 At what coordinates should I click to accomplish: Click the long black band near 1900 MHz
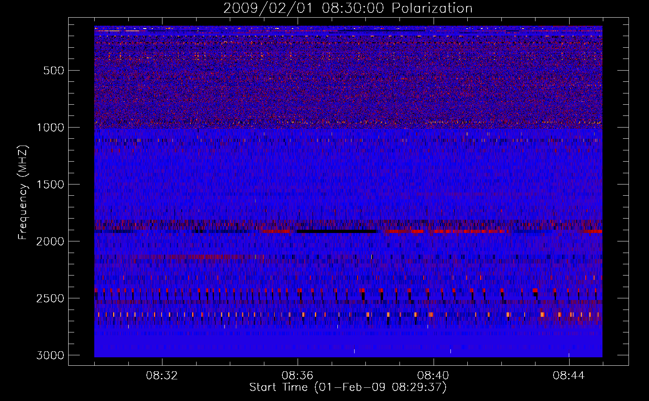click(x=337, y=231)
